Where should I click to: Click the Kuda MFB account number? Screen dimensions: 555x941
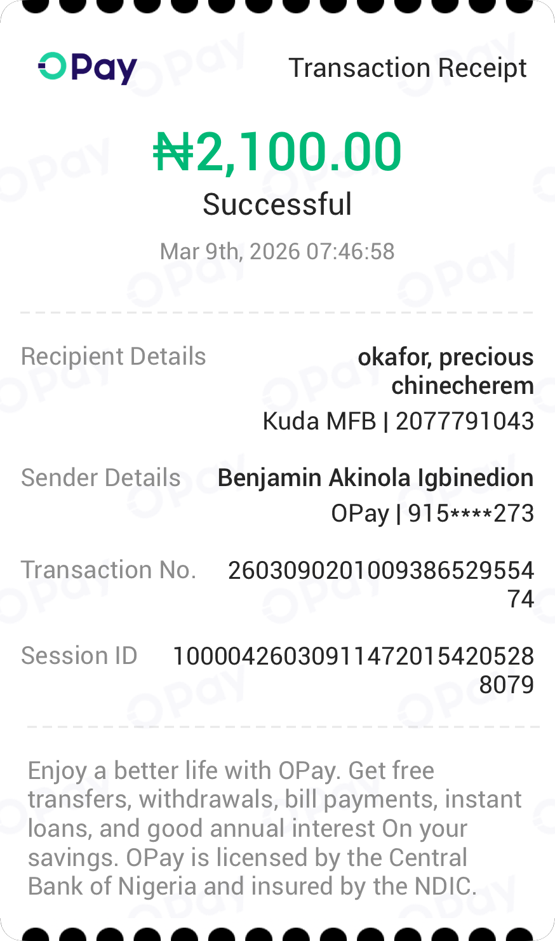click(x=399, y=421)
